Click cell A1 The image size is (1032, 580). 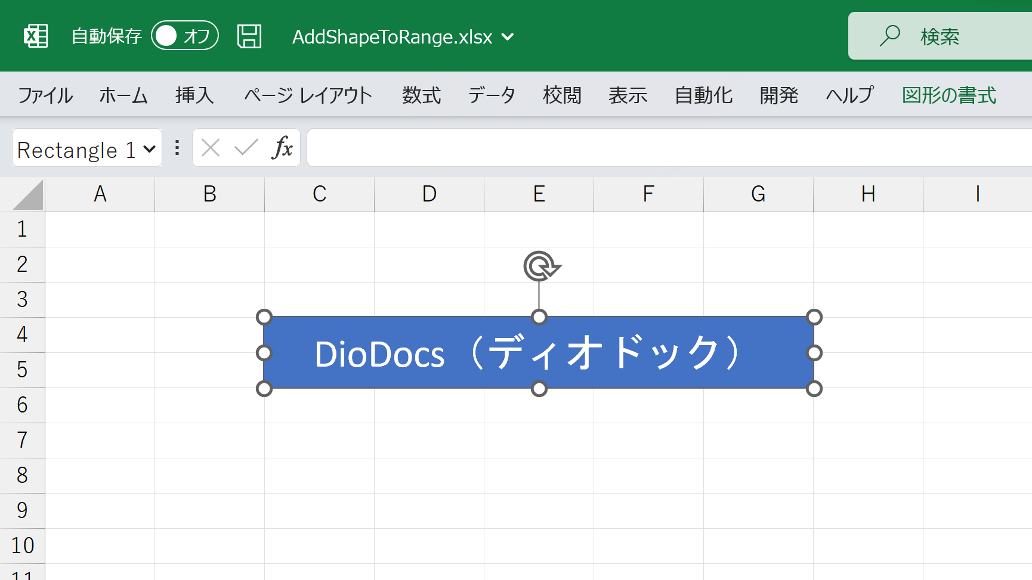[x=100, y=229]
